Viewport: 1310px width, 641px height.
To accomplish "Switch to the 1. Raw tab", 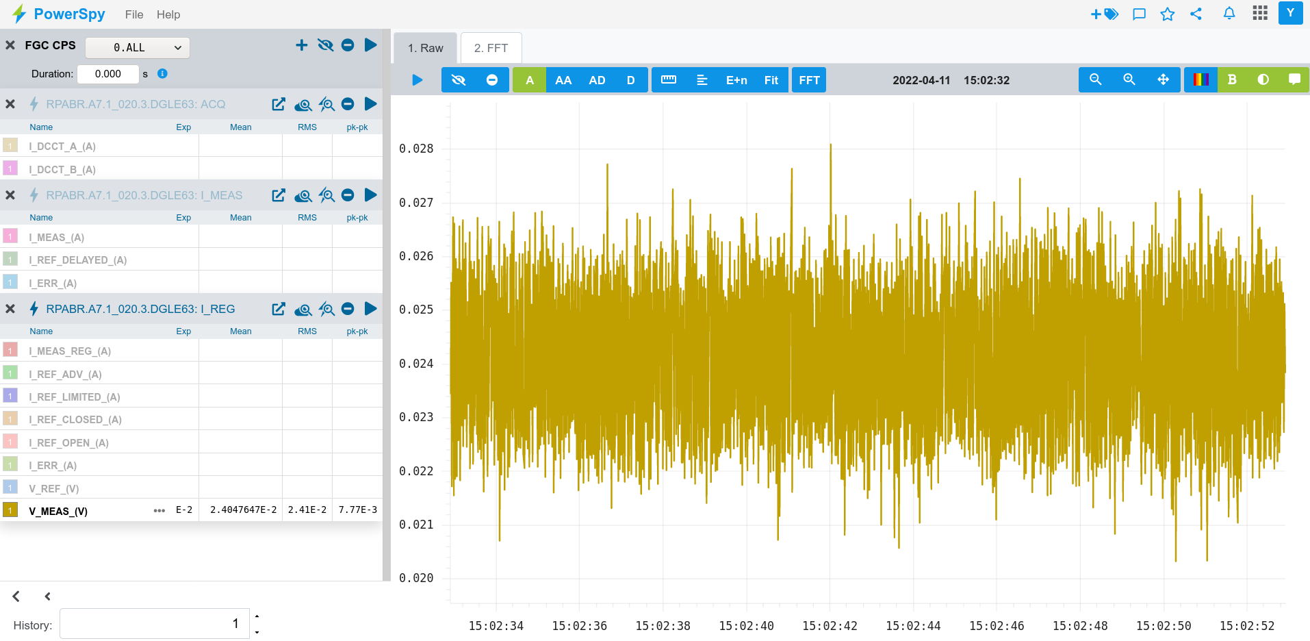I will (x=425, y=48).
